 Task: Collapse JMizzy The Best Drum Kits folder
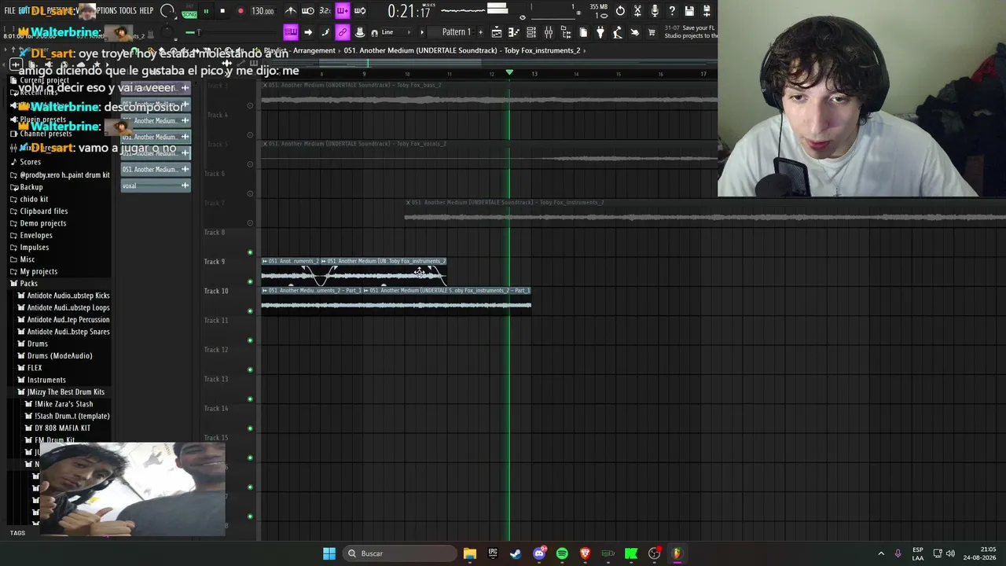click(x=65, y=392)
